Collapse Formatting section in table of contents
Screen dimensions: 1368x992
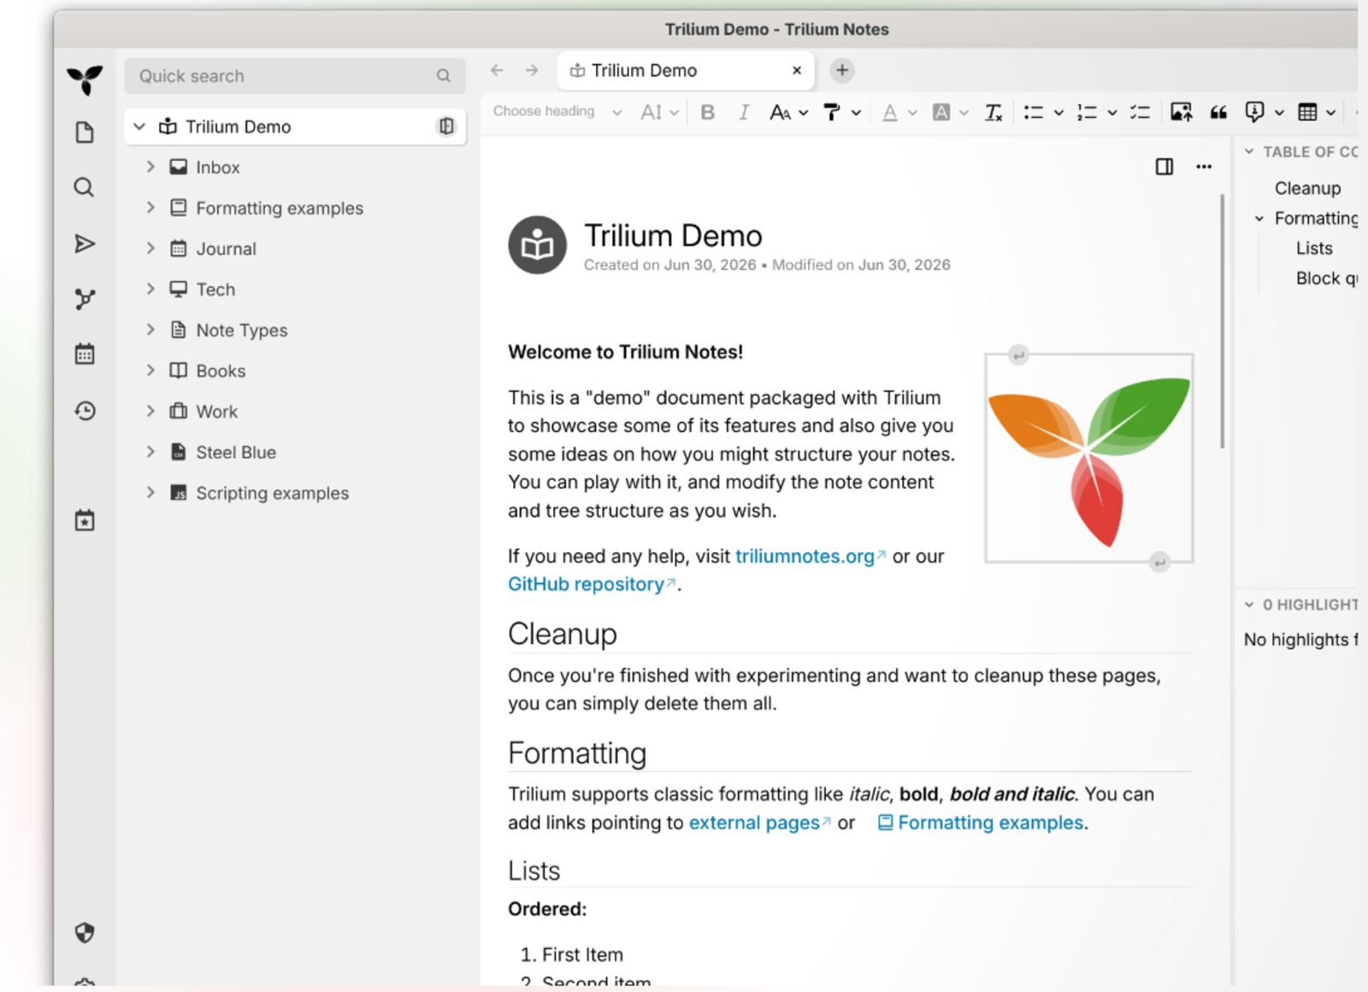(x=1259, y=218)
